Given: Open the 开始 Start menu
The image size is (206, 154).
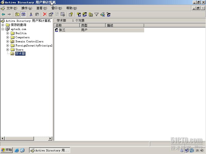Looking at the screenshot, I should click(7, 150).
